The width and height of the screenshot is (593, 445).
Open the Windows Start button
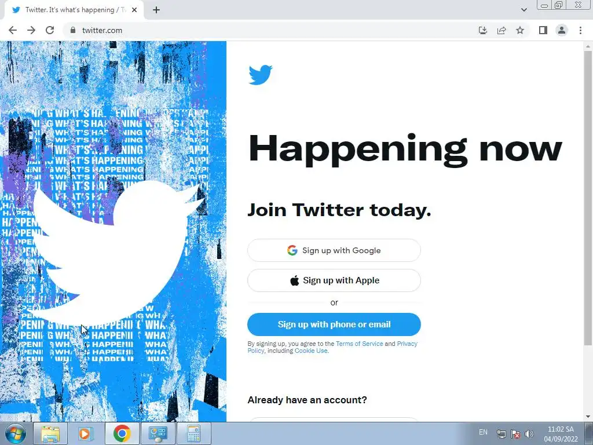15,433
